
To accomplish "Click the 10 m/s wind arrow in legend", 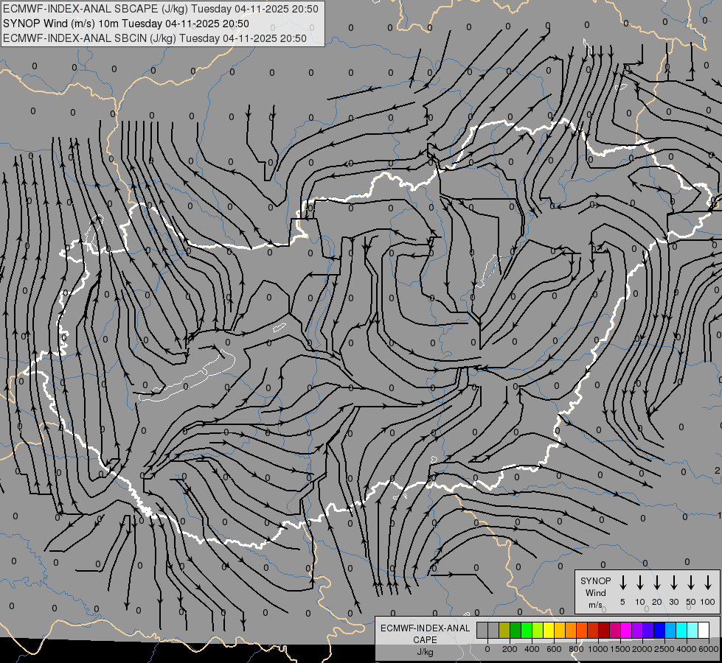I will (x=639, y=583).
